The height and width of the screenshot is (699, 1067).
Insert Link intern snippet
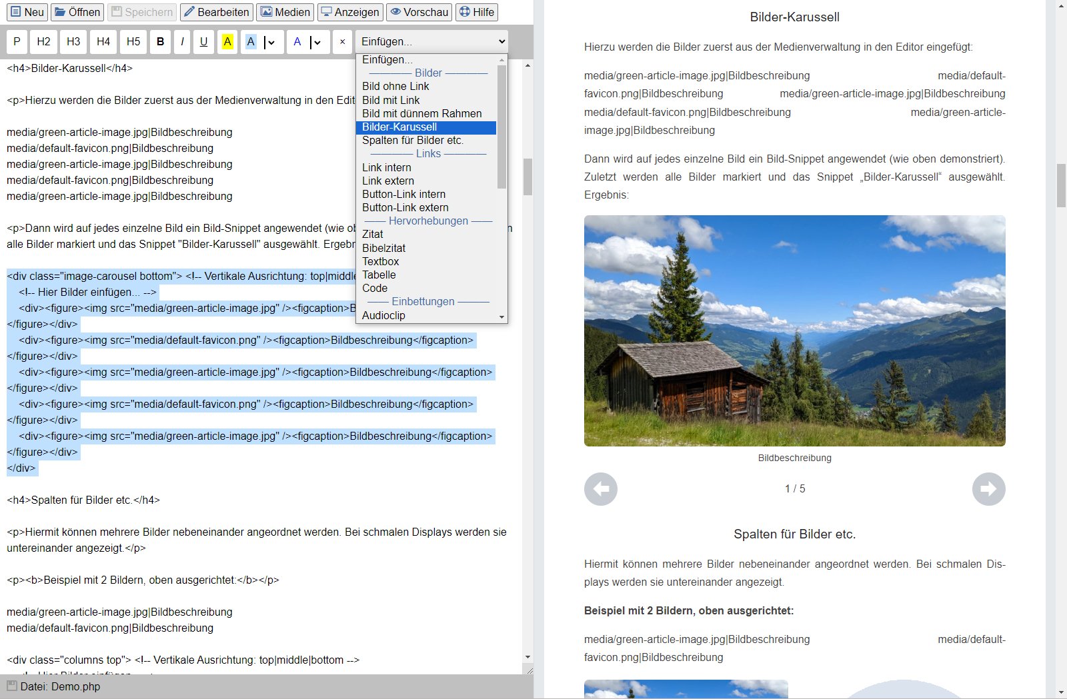coord(426,167)
